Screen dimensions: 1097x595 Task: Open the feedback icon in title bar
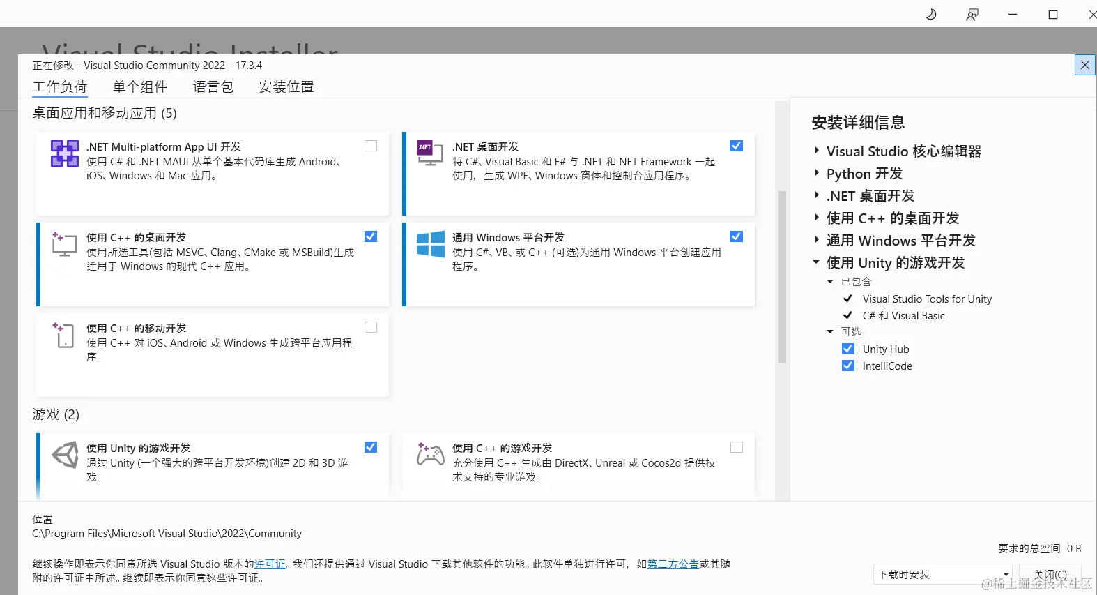pos(972,15)
